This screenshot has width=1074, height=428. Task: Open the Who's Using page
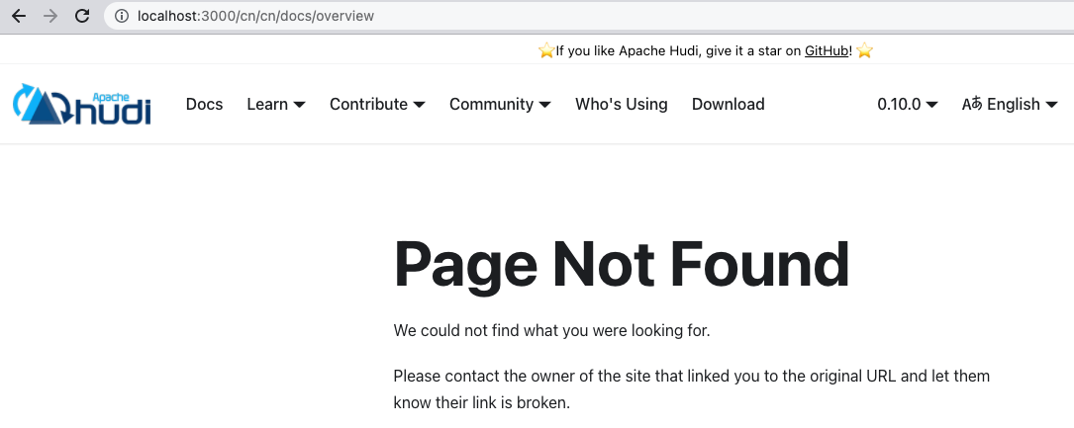click(x=622, y=104)
